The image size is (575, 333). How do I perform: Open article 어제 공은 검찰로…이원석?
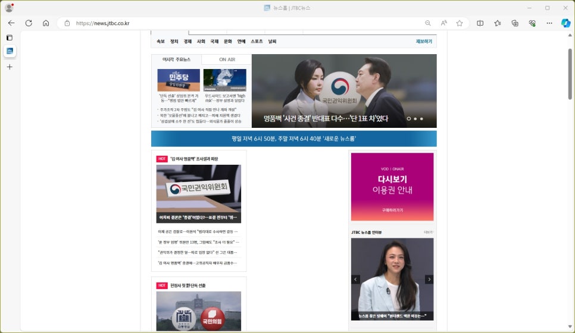pyautogui.click(x=198, y=231)
